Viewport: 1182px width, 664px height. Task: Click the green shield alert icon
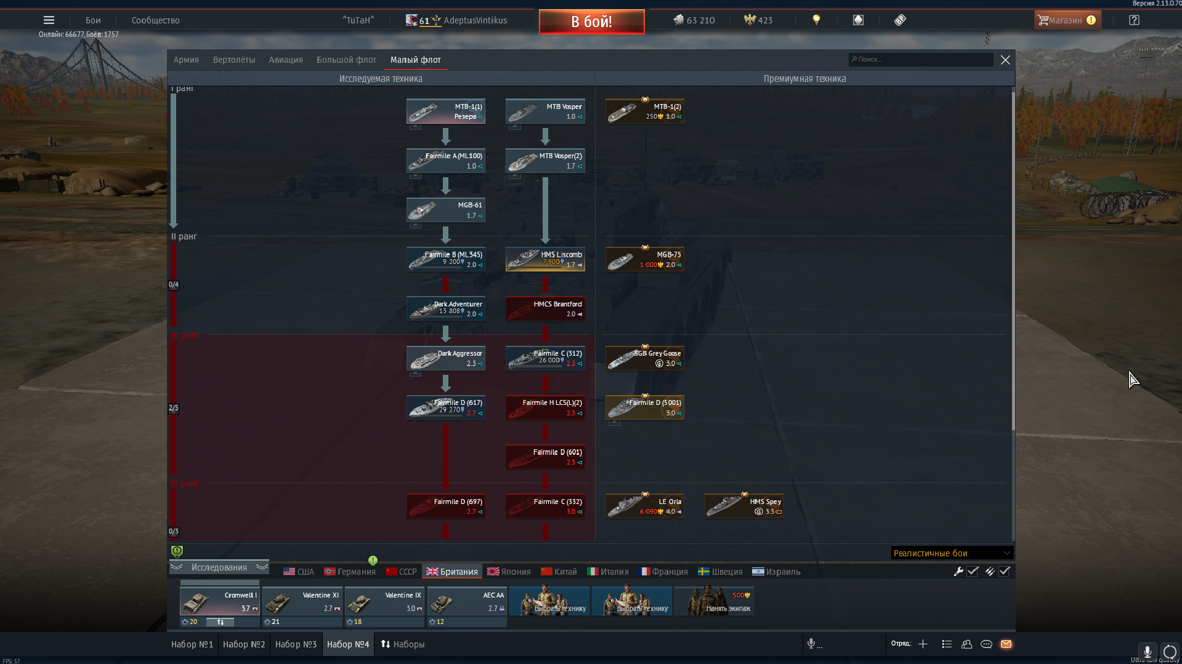point(177,551)
